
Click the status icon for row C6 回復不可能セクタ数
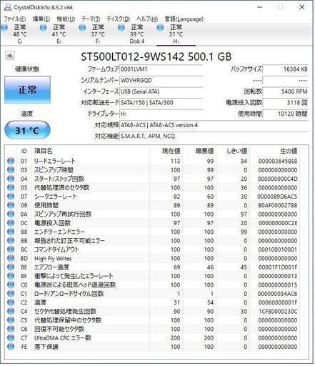click(x=11, y=329)
